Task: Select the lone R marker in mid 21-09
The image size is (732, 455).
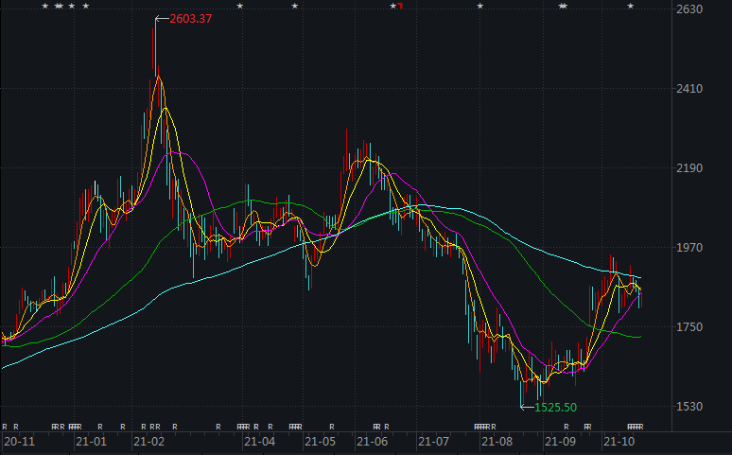Action: [x=566, y=427]
